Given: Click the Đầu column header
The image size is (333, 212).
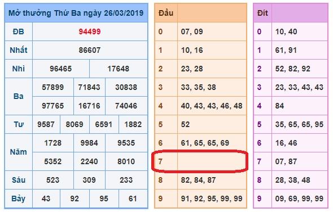Looking at the screenshot, I should (166, 13).
